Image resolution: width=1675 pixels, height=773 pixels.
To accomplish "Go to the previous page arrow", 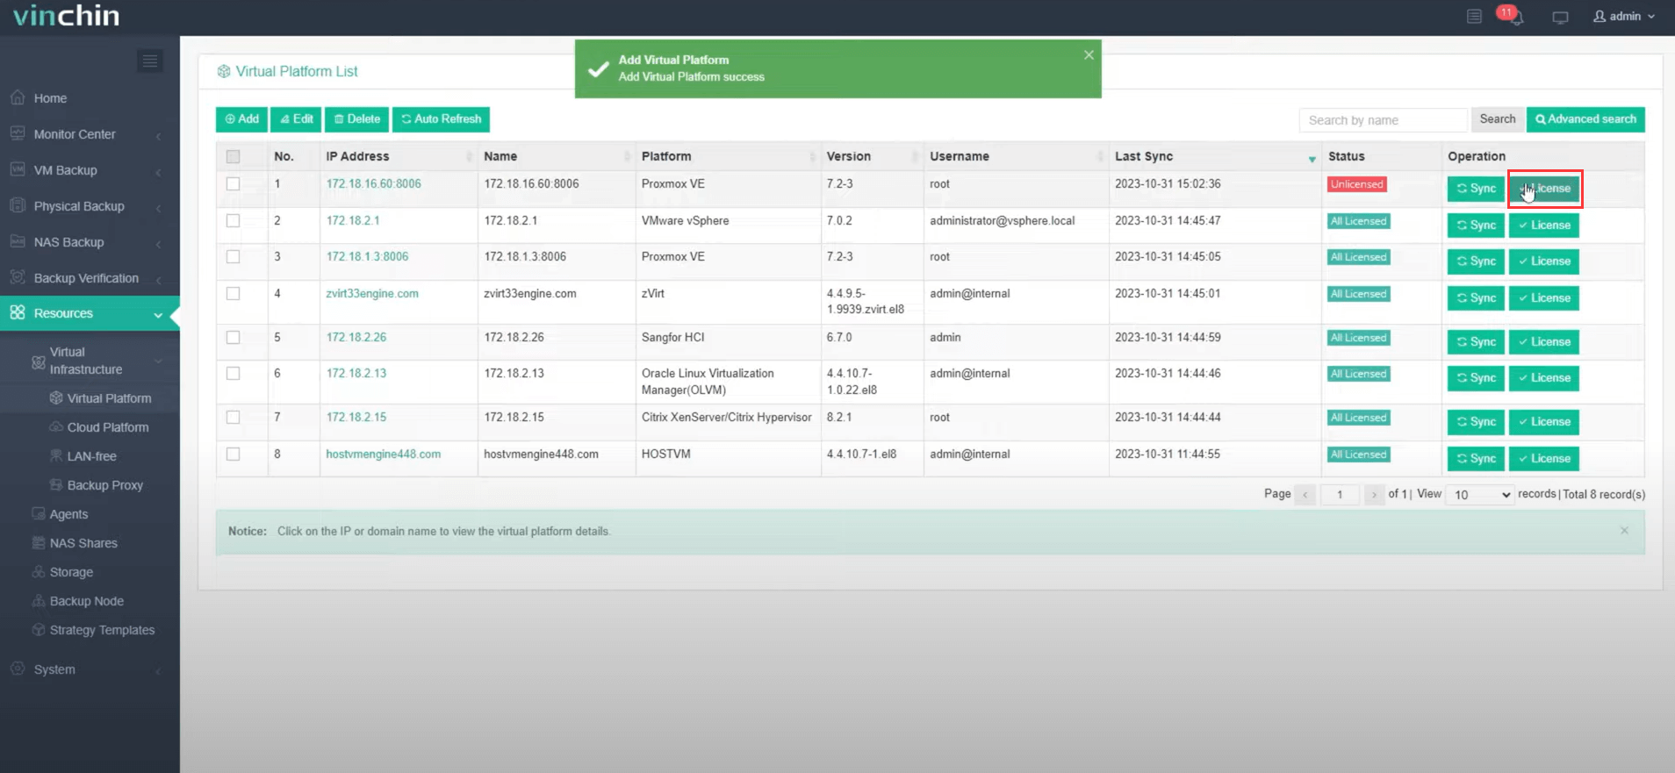I will [1305, 495].
